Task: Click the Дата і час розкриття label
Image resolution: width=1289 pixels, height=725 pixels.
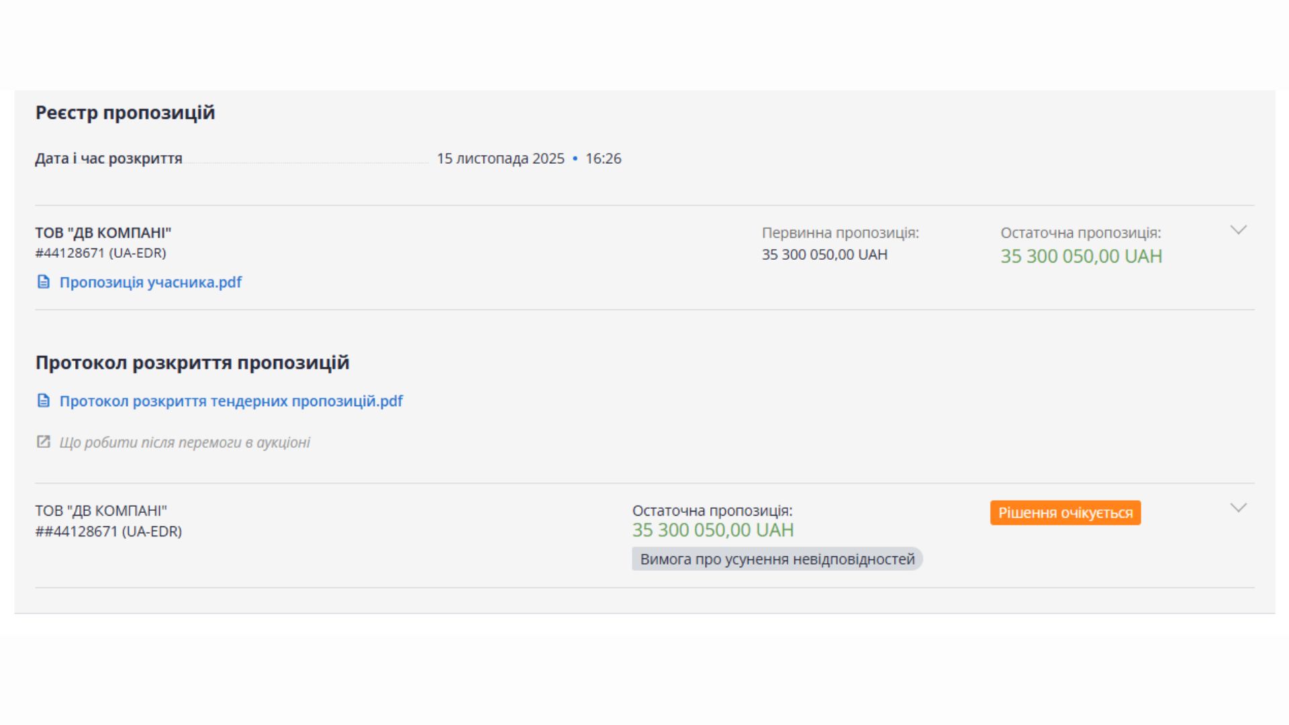Action: point(109,158)
